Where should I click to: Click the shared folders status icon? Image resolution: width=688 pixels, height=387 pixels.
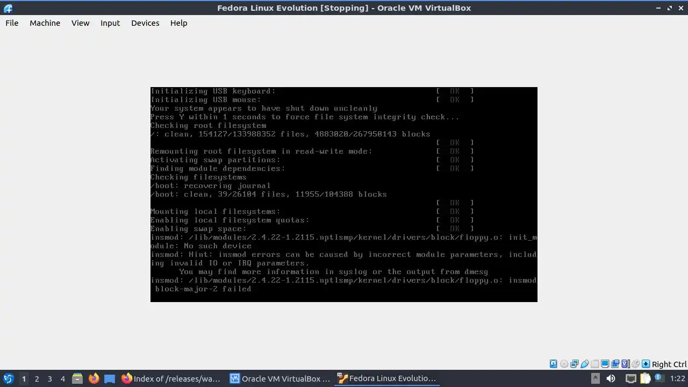[594, 364]
